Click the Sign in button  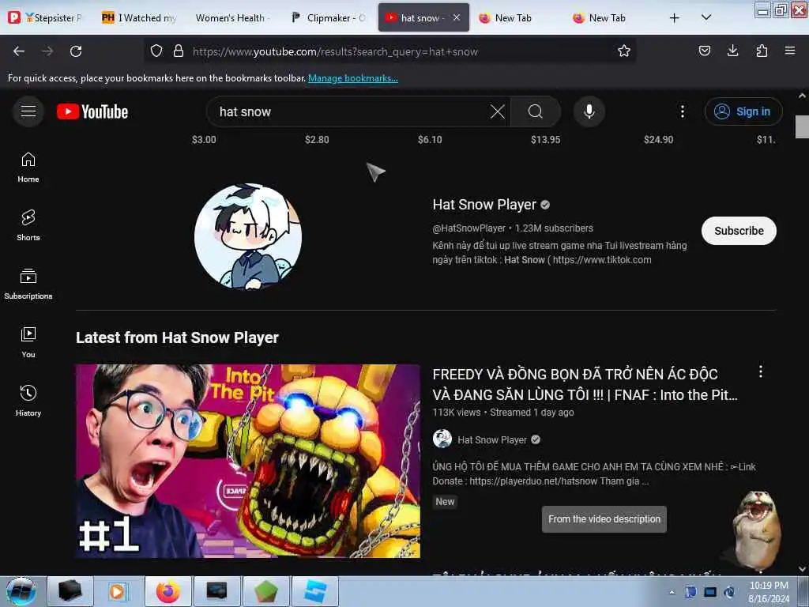pos(743,111)
